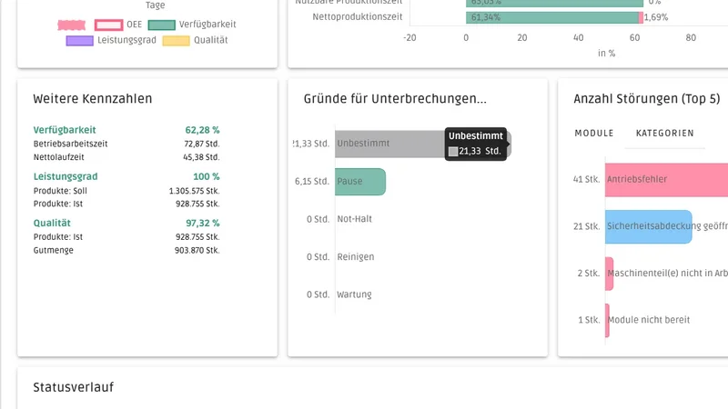Click the blue Sicherheitsabdeckung bar
The width and height of the screenshot is (728, 409).
point(648,226)
